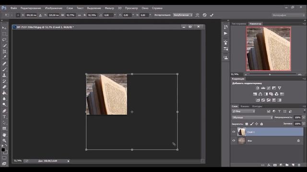This screenshot has width=307, height=172.
Task: Open the Интерполяция dropdown
Action: click(182, 15)
